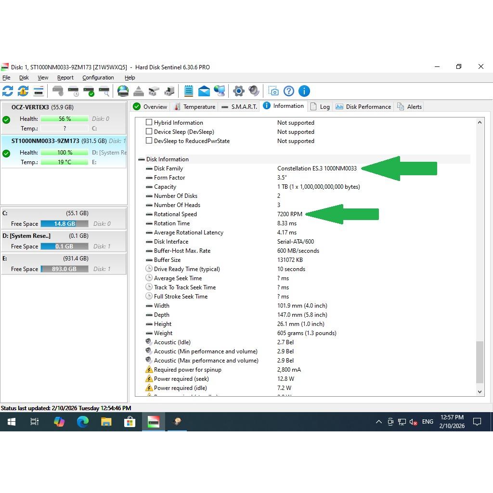The image size is (493, 493).
Task: Toggle the Device Sleep (DevSleep) checkbox
Action: click(149, 132)
